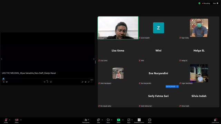Viewport: 221px width, 124px height.
Task: Expand the arrow beside Apps
Action: pyautogui.click(x=132, y=120)
